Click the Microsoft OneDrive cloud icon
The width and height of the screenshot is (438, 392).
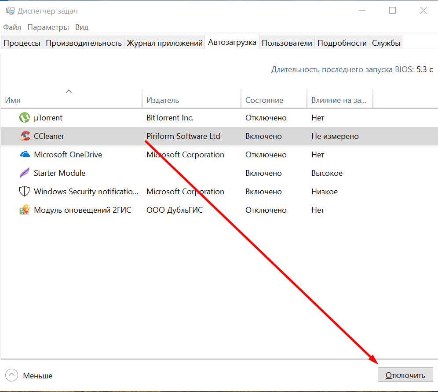(x=25, y=154)
